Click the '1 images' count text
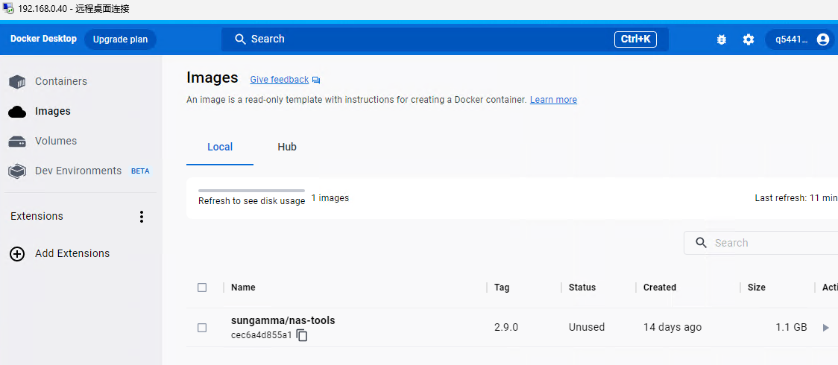838x365 pixels. tap(330, 198)
